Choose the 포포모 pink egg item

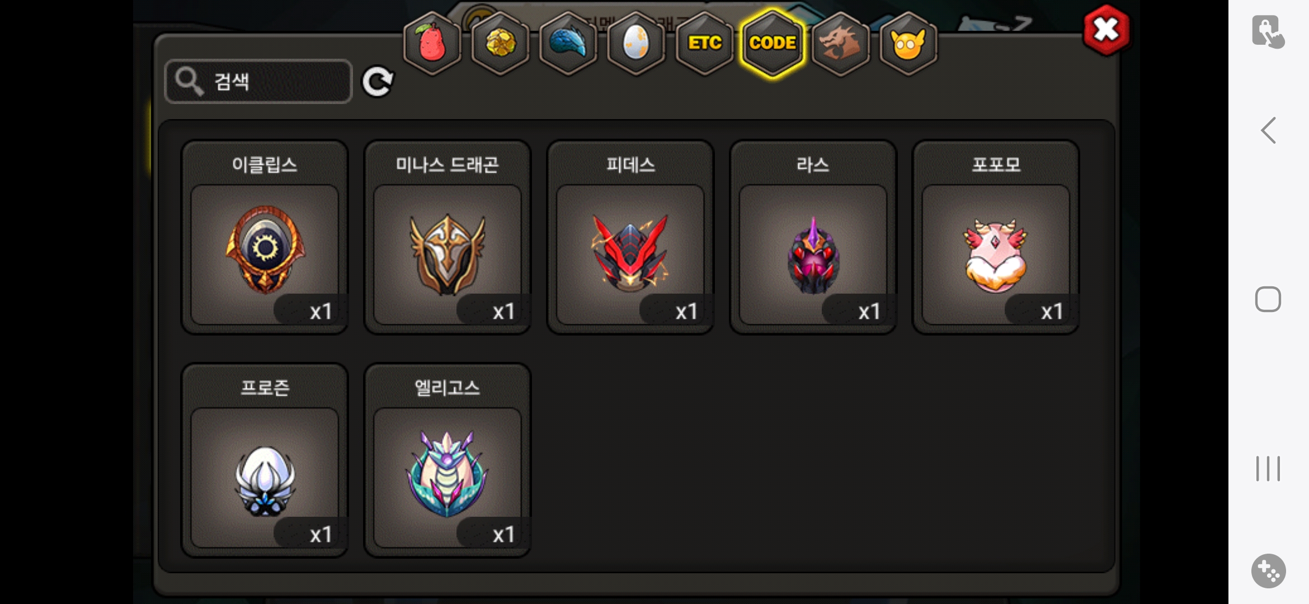click(x=996, y=237)
